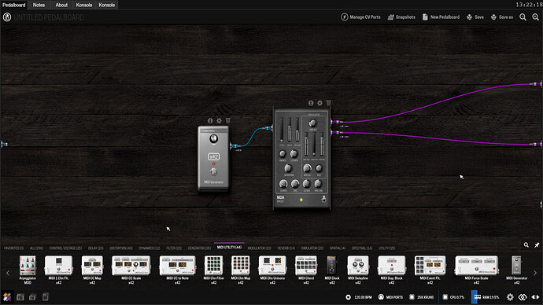Open bottom bar settings gear icon

(x=510, y=296)
